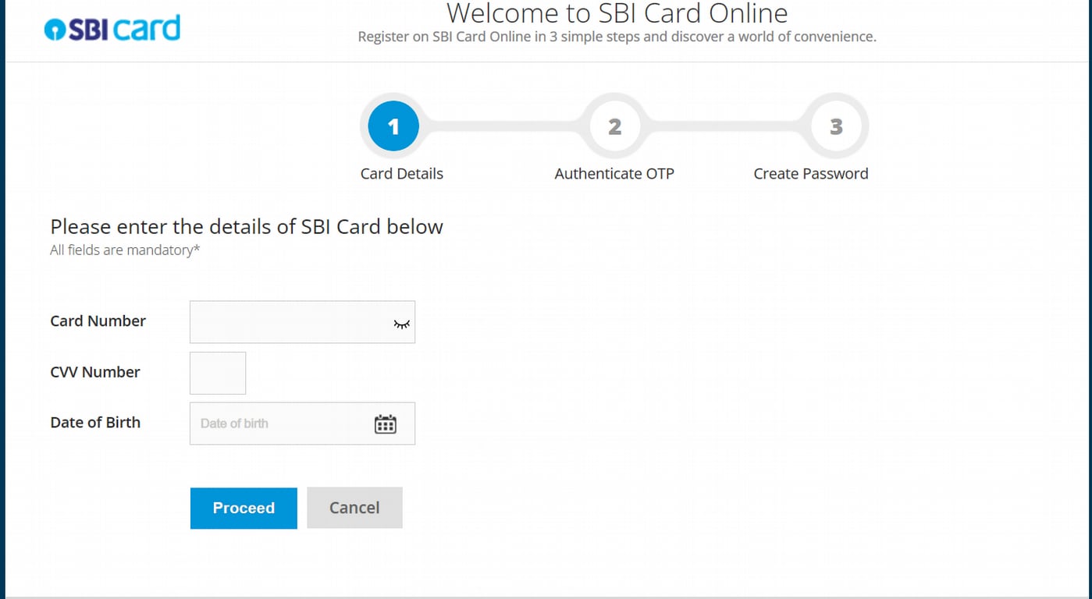Viewport: 1092px width, 599px height.
Task: Select step 3 circle for Create Password
Action: coord(836,126)
